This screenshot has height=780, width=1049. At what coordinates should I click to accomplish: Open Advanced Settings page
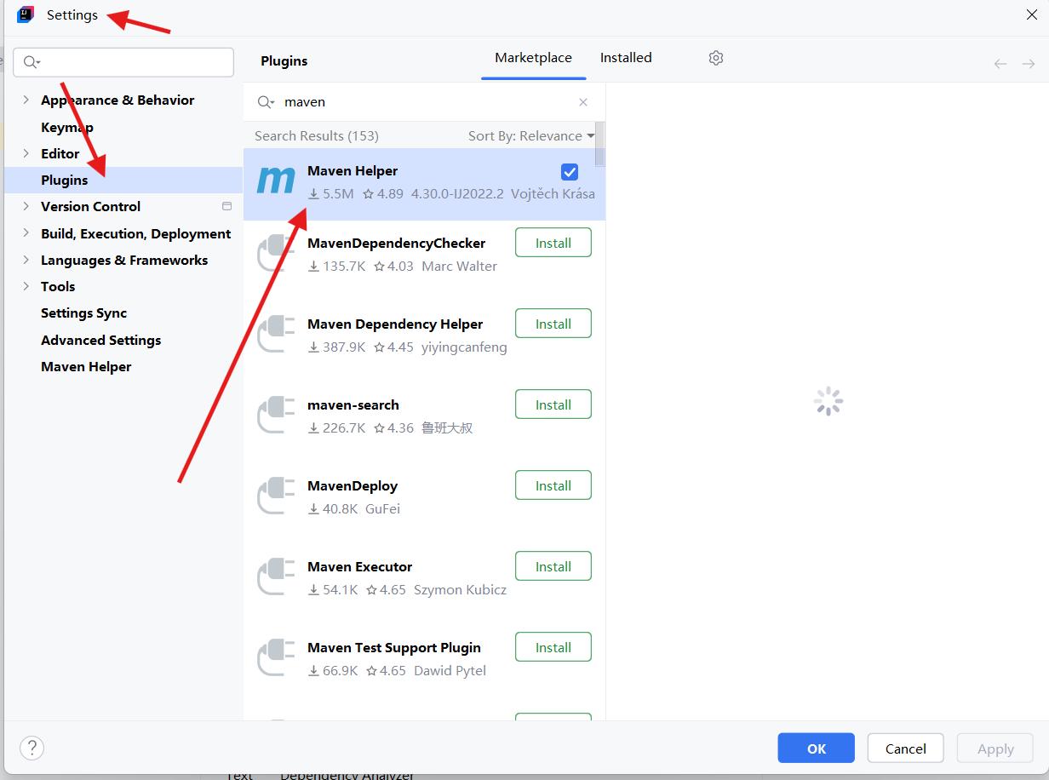point(100,340)
